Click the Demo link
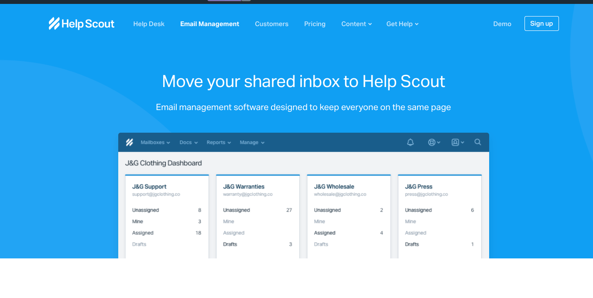The width and height of the screenshot is (593, 298). (x=502, y=24)
